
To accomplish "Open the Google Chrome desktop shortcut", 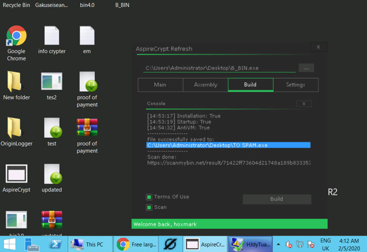I will (16, 36).
